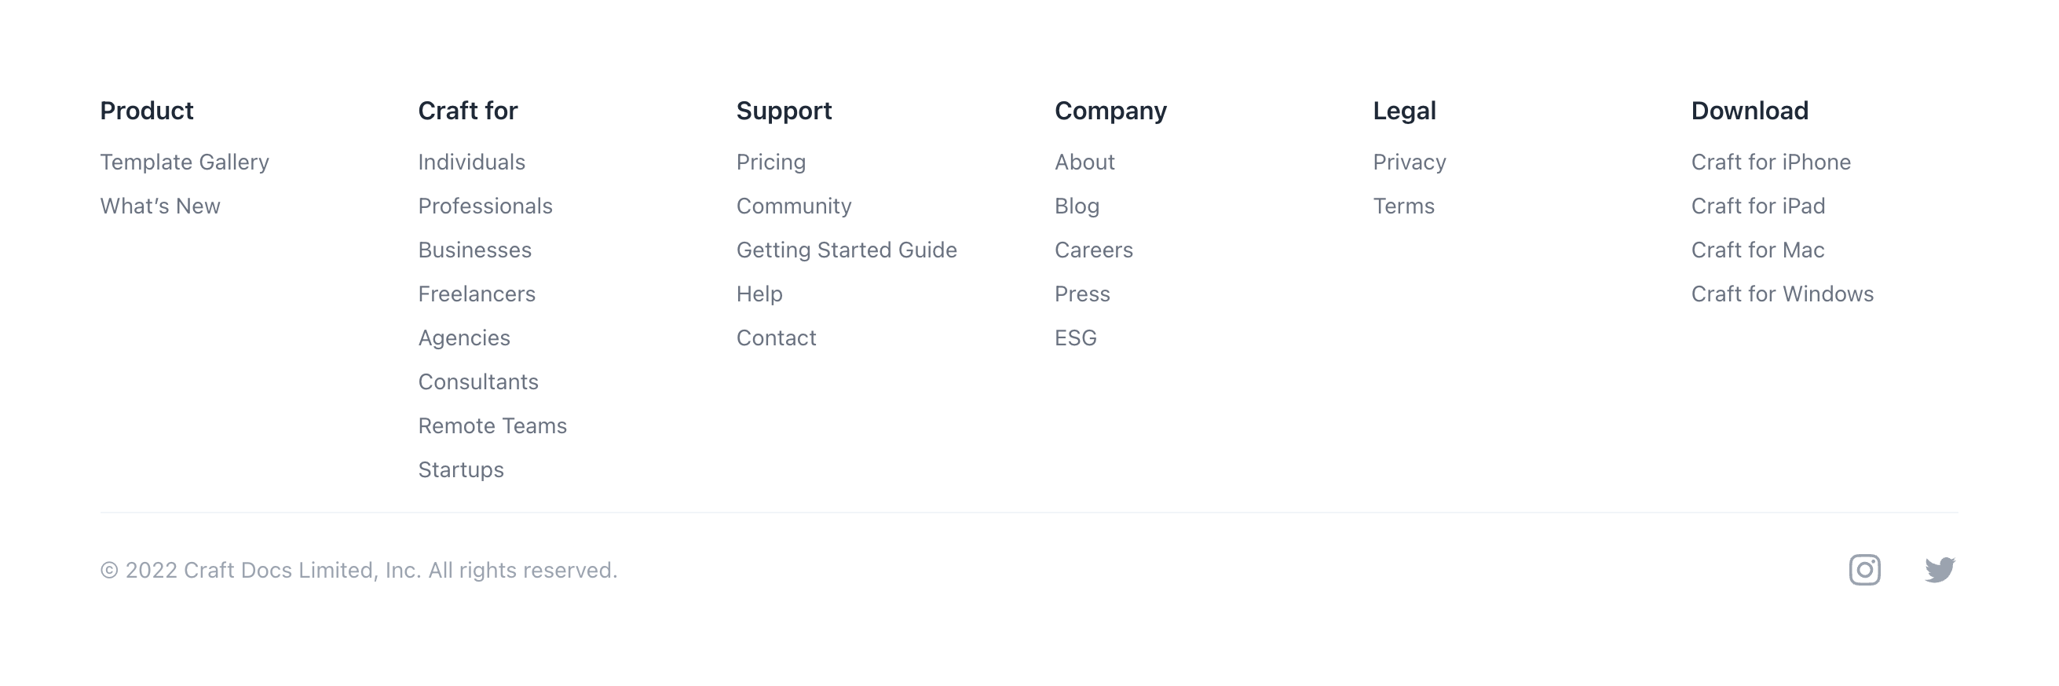The image size is (2059, 686).
Task: View Craft for Individuals
Action: (x=471, y=162)
